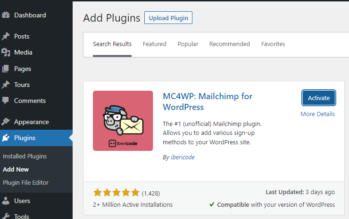Screen dimensions: 349x219
Task: Switch to the Featured tab
Action: pos(155,44)
